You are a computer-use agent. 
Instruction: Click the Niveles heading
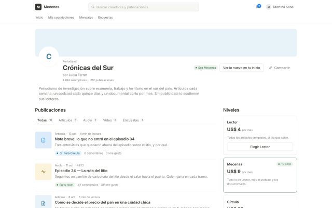point(231,110)
